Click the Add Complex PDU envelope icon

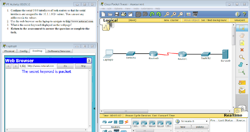pyautogui.click(x=242, y=90)
